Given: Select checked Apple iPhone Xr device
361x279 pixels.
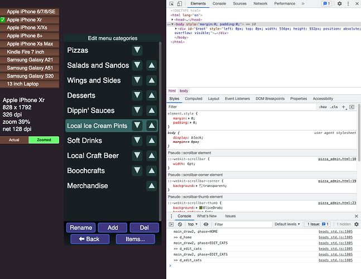Looking at the screenshot, I should (30, 20).
